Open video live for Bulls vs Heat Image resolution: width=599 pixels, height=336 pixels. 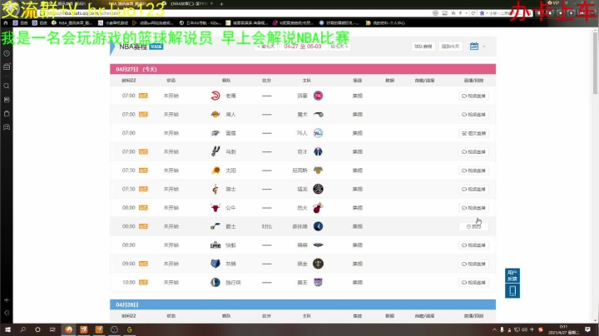tap(473, 208)
